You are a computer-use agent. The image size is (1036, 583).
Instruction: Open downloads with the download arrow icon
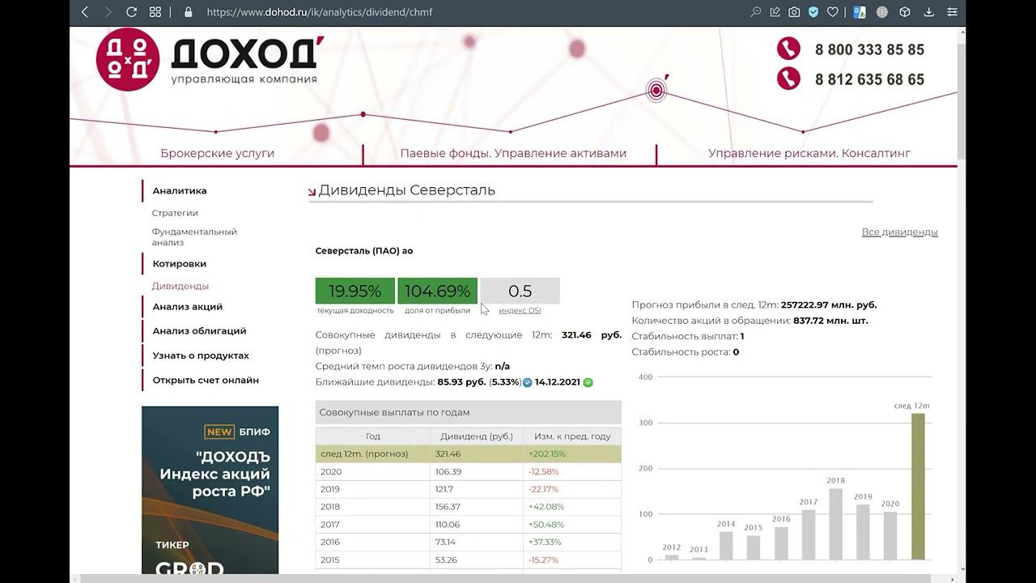click(928, 12)
